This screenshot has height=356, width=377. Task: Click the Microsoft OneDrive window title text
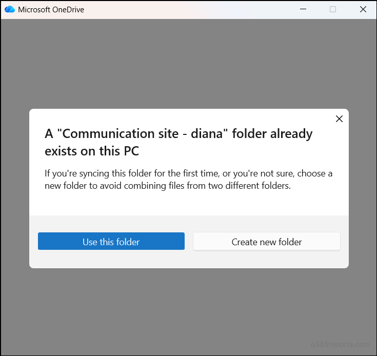pos(51,10)
